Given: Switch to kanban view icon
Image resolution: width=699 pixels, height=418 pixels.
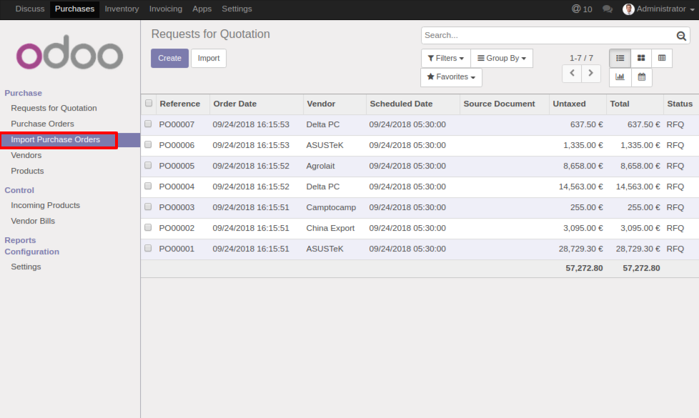Looking at the screenshot, I should (x=641, y=58).
